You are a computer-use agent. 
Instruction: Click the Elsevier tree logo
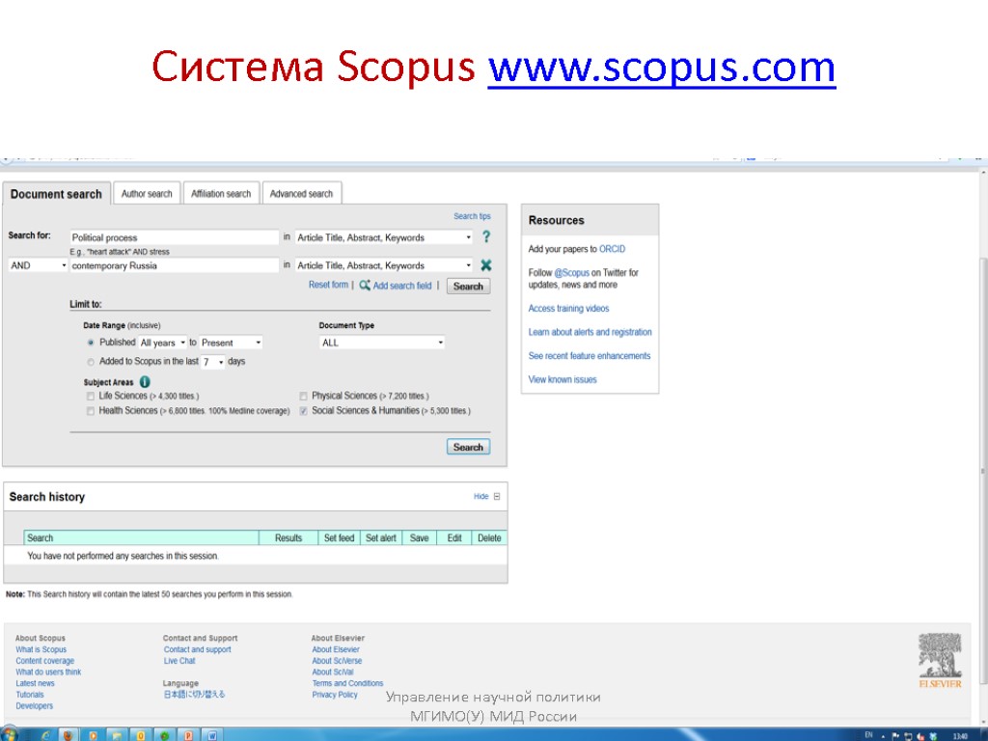click(x=940, y=660)
